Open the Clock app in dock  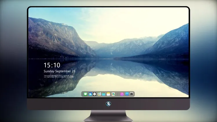[95, 94]
